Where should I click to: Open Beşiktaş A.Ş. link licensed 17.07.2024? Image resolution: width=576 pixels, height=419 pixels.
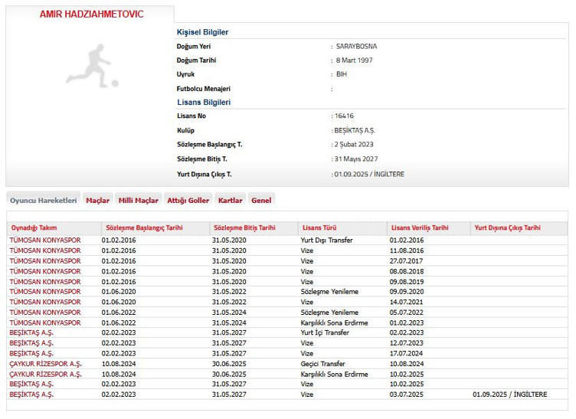click(31, 354)
